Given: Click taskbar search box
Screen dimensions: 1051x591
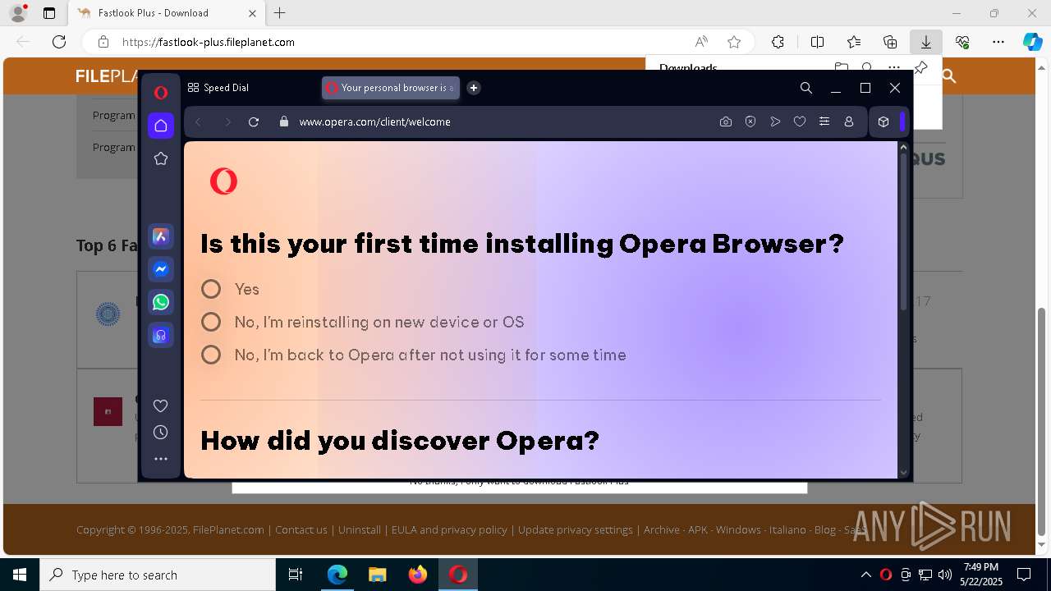Looking at the screenshot, I should (158, 575).
